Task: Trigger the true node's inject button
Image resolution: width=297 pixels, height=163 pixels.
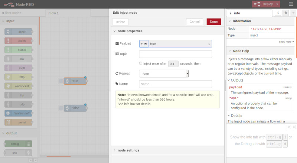Action: coord(61,81)
